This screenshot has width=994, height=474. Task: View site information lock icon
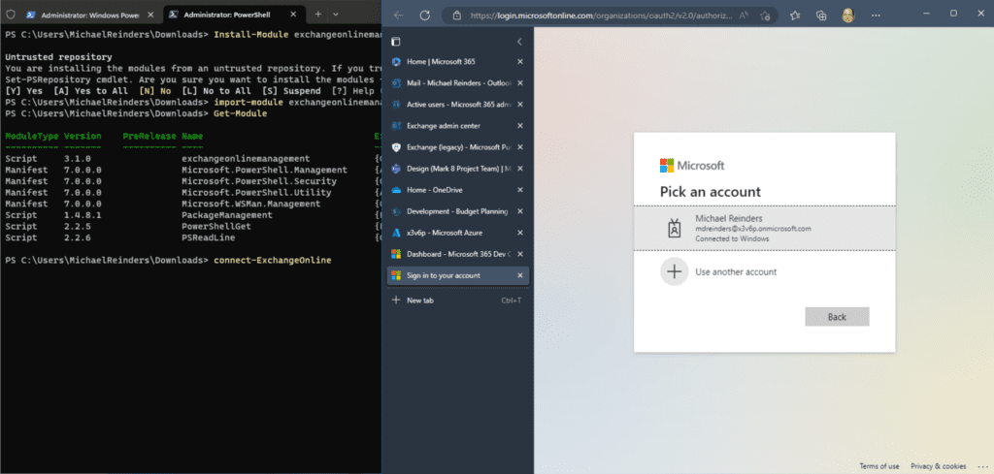(x=457, y=16)
